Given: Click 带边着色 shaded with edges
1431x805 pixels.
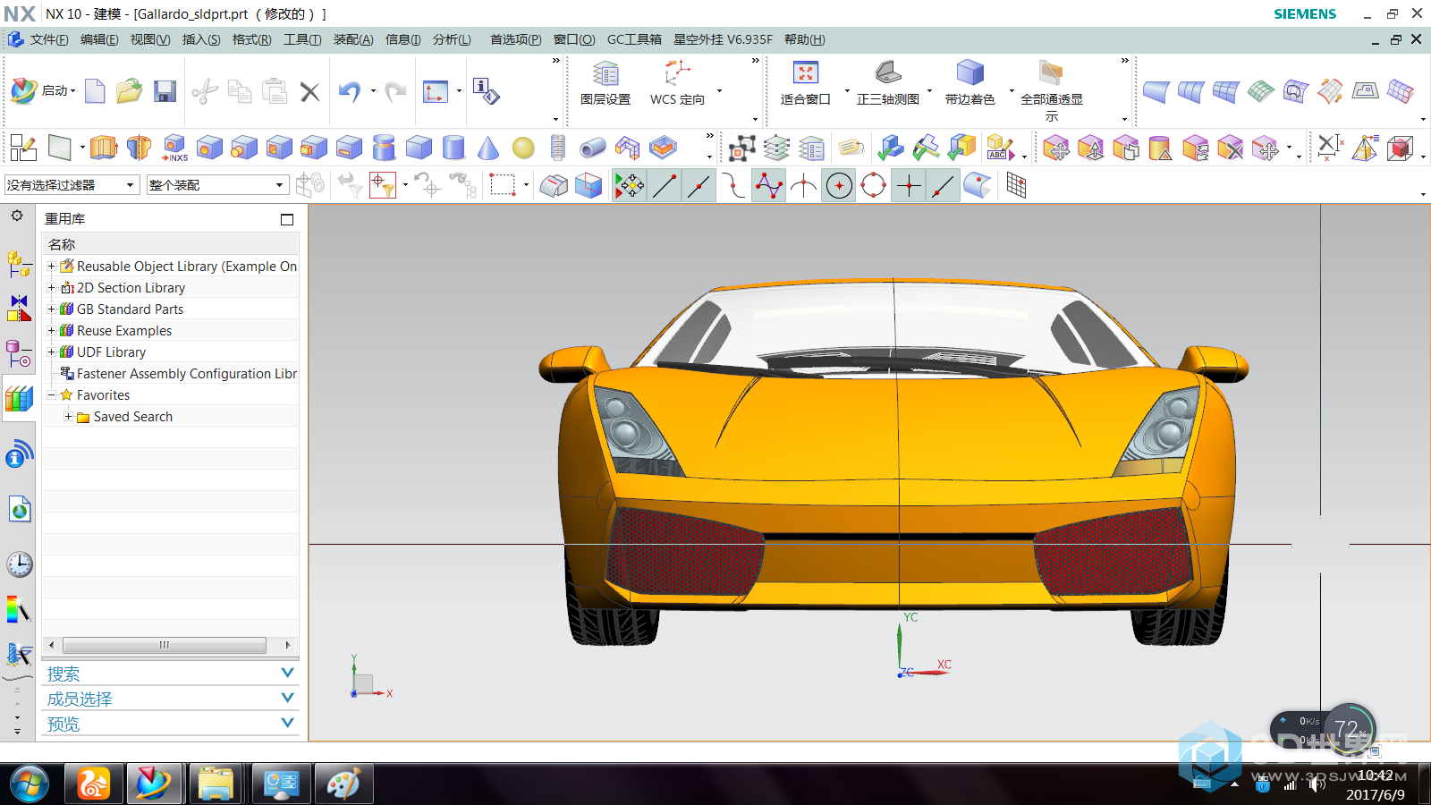Looking at the screenshot, I should tap(970, 85).
